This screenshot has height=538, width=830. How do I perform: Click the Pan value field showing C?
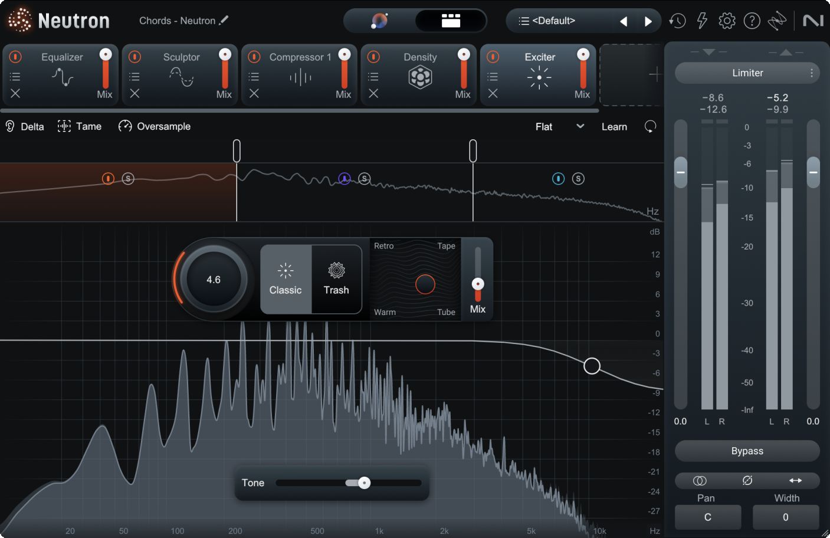pyautogui.click(x=707, y=517)
